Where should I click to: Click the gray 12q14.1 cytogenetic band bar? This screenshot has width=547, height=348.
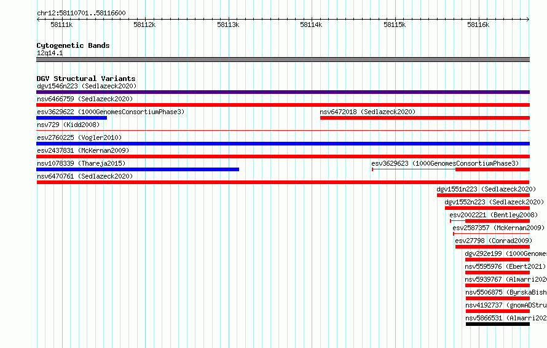pyautogui.click(x=283, y=60)
